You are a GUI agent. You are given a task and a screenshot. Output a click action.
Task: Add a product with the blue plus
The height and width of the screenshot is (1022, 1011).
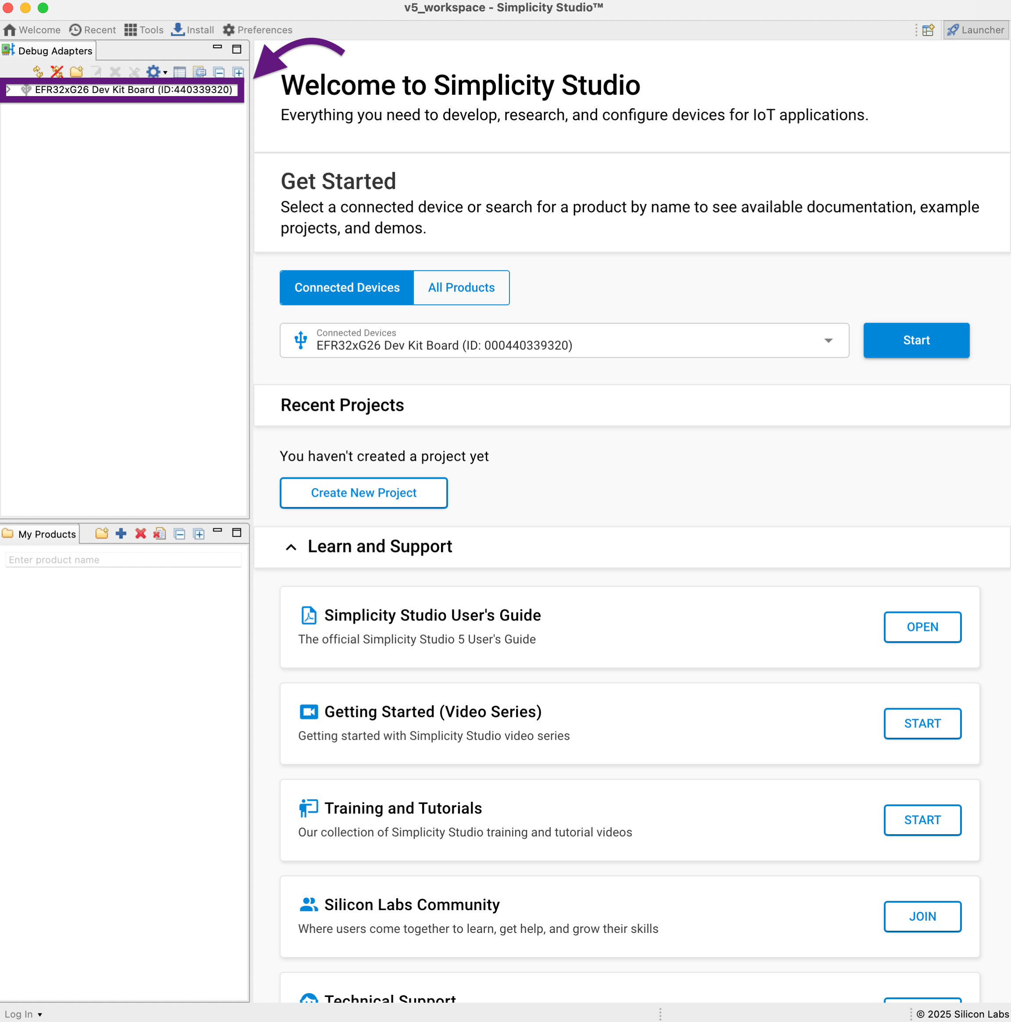[x=121, y=533]
